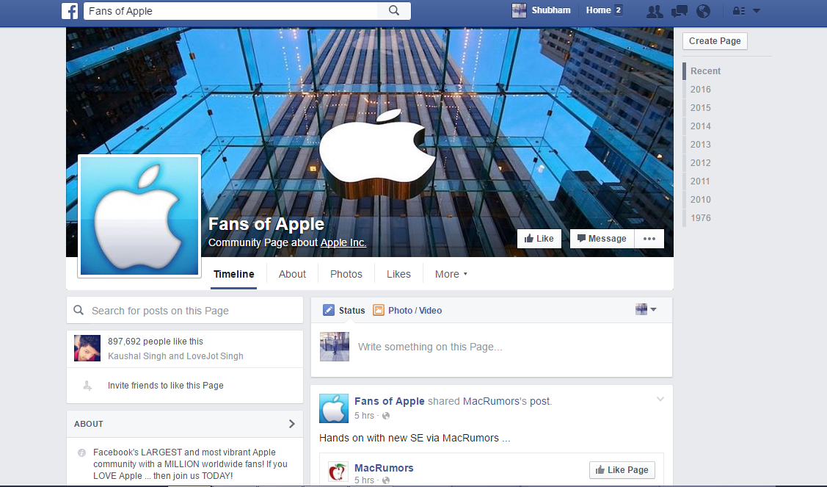Click the search magnifier button

[394, 10]
